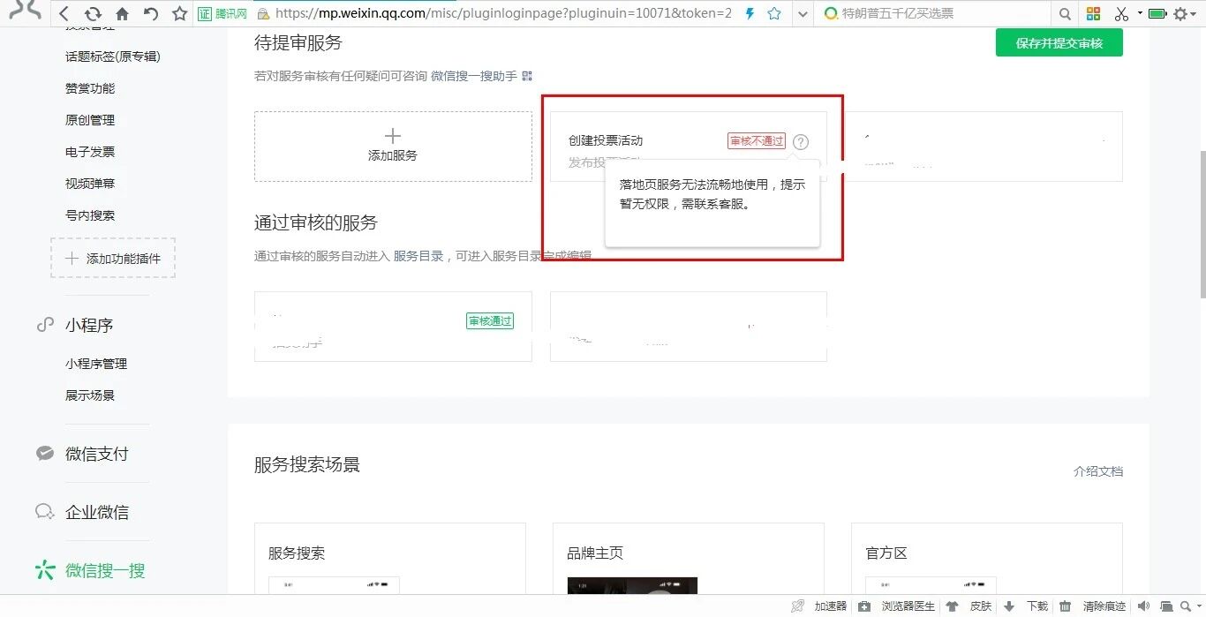Expand the 微信支付 sidebar section
Viewport: 1206px width, 617px height.
point(97,454)
